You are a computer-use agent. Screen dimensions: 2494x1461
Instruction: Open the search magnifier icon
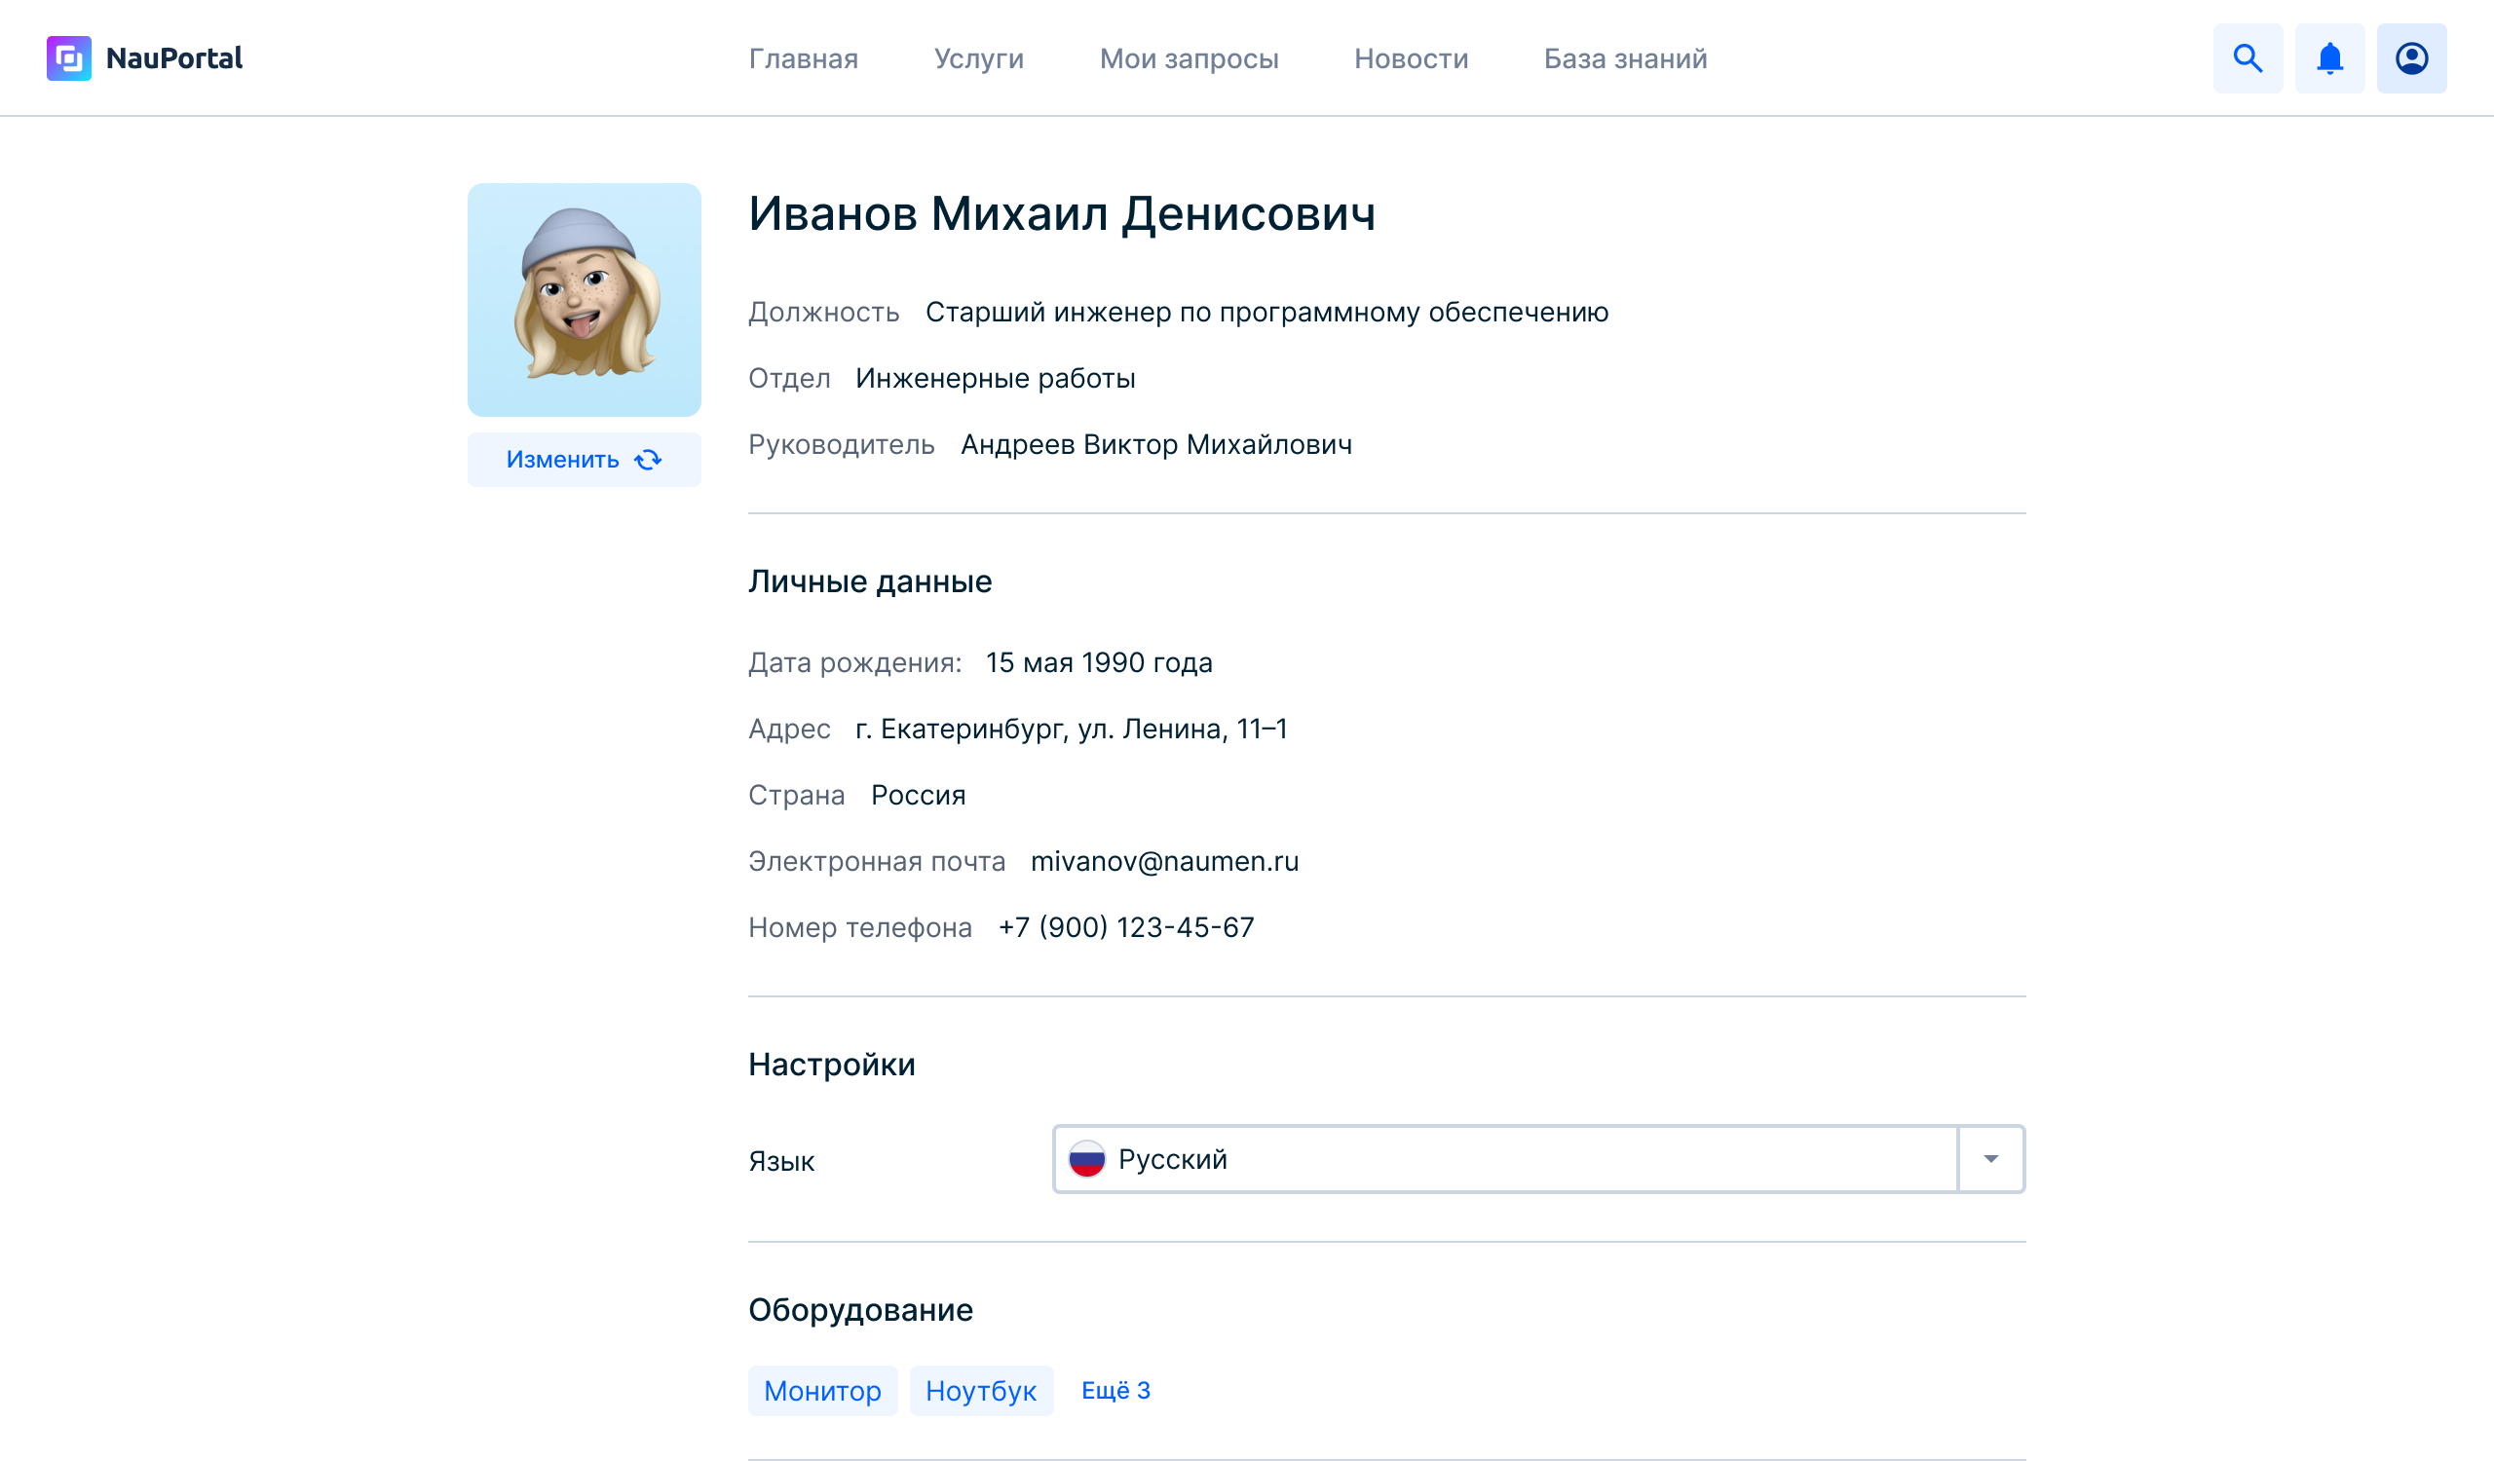pos(2248,58)
